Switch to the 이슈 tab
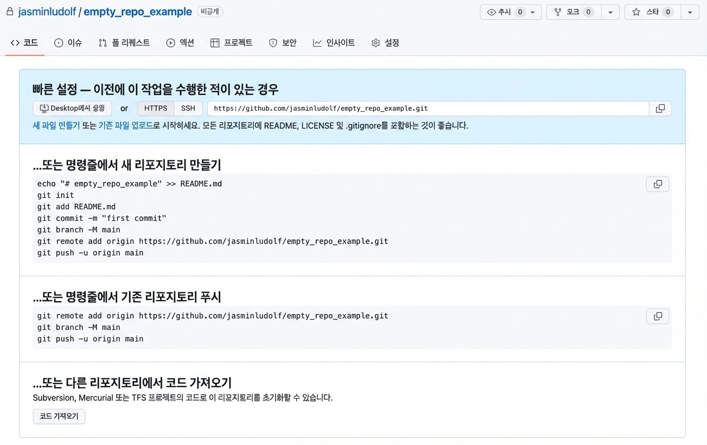This screenshot has height=445, width=707. [68, 43]
